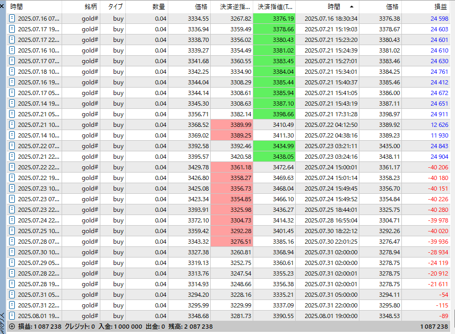Click the deal icon in the row opened at 3338.70
Screen dimensions: 455x334
tap(12, 40)
